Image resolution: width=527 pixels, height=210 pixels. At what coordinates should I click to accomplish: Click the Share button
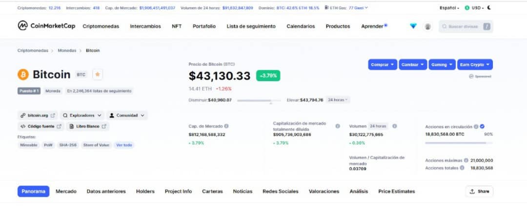pyautogui.click(x=479, y=191)
